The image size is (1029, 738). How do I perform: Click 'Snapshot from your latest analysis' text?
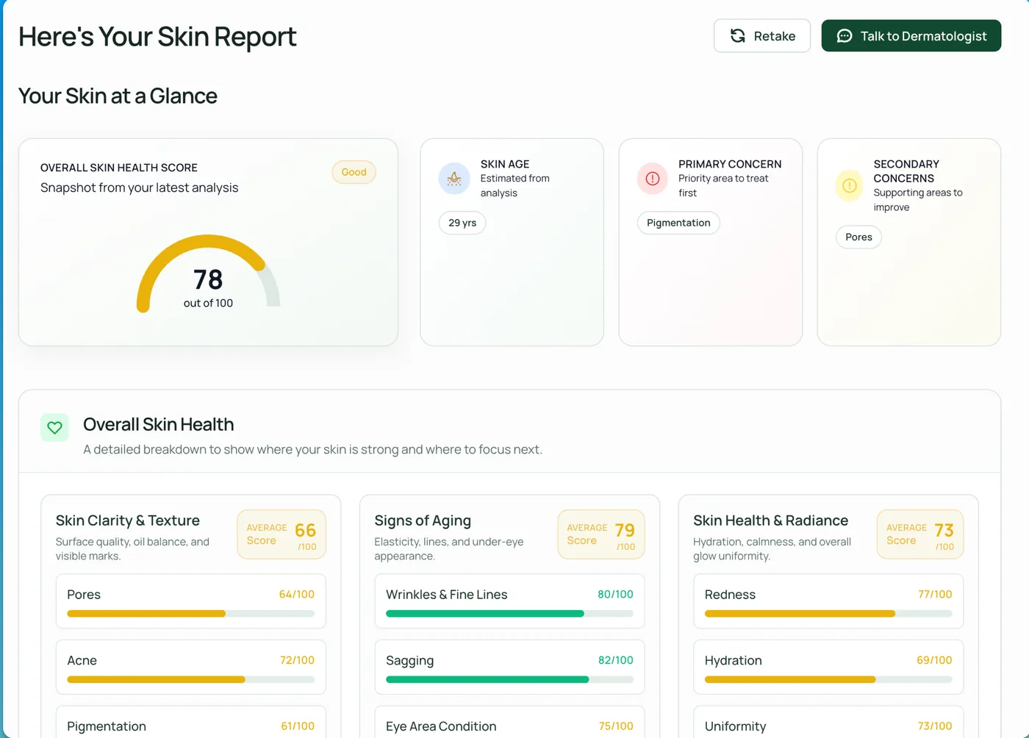[x=140, y=187]
